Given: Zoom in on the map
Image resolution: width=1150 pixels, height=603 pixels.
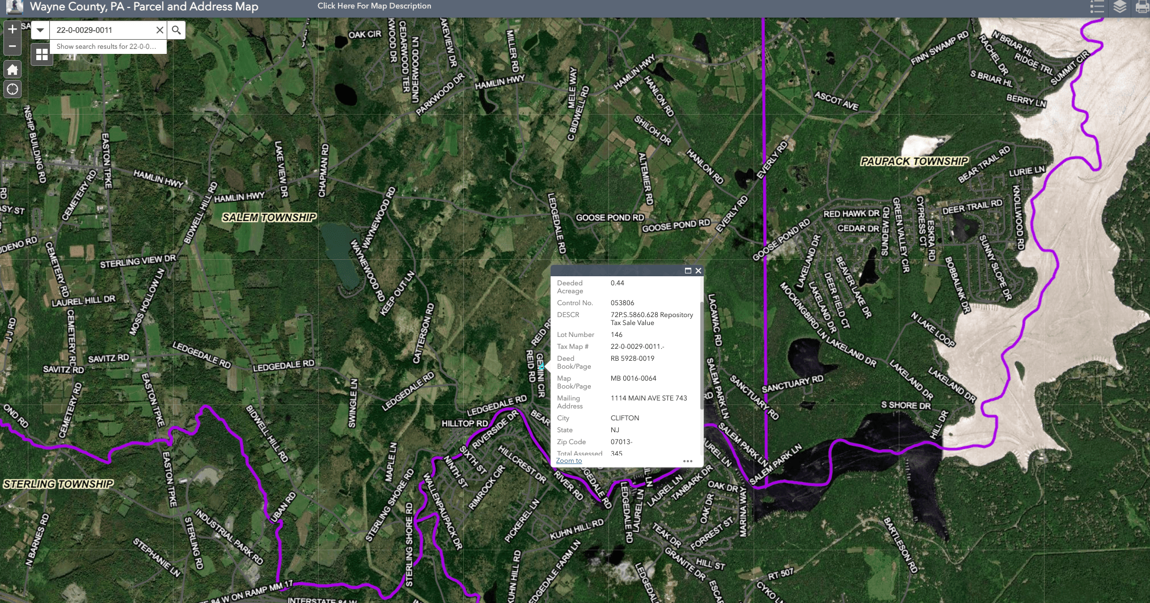Looking at the screenshot, I should [x=12, y=29].
